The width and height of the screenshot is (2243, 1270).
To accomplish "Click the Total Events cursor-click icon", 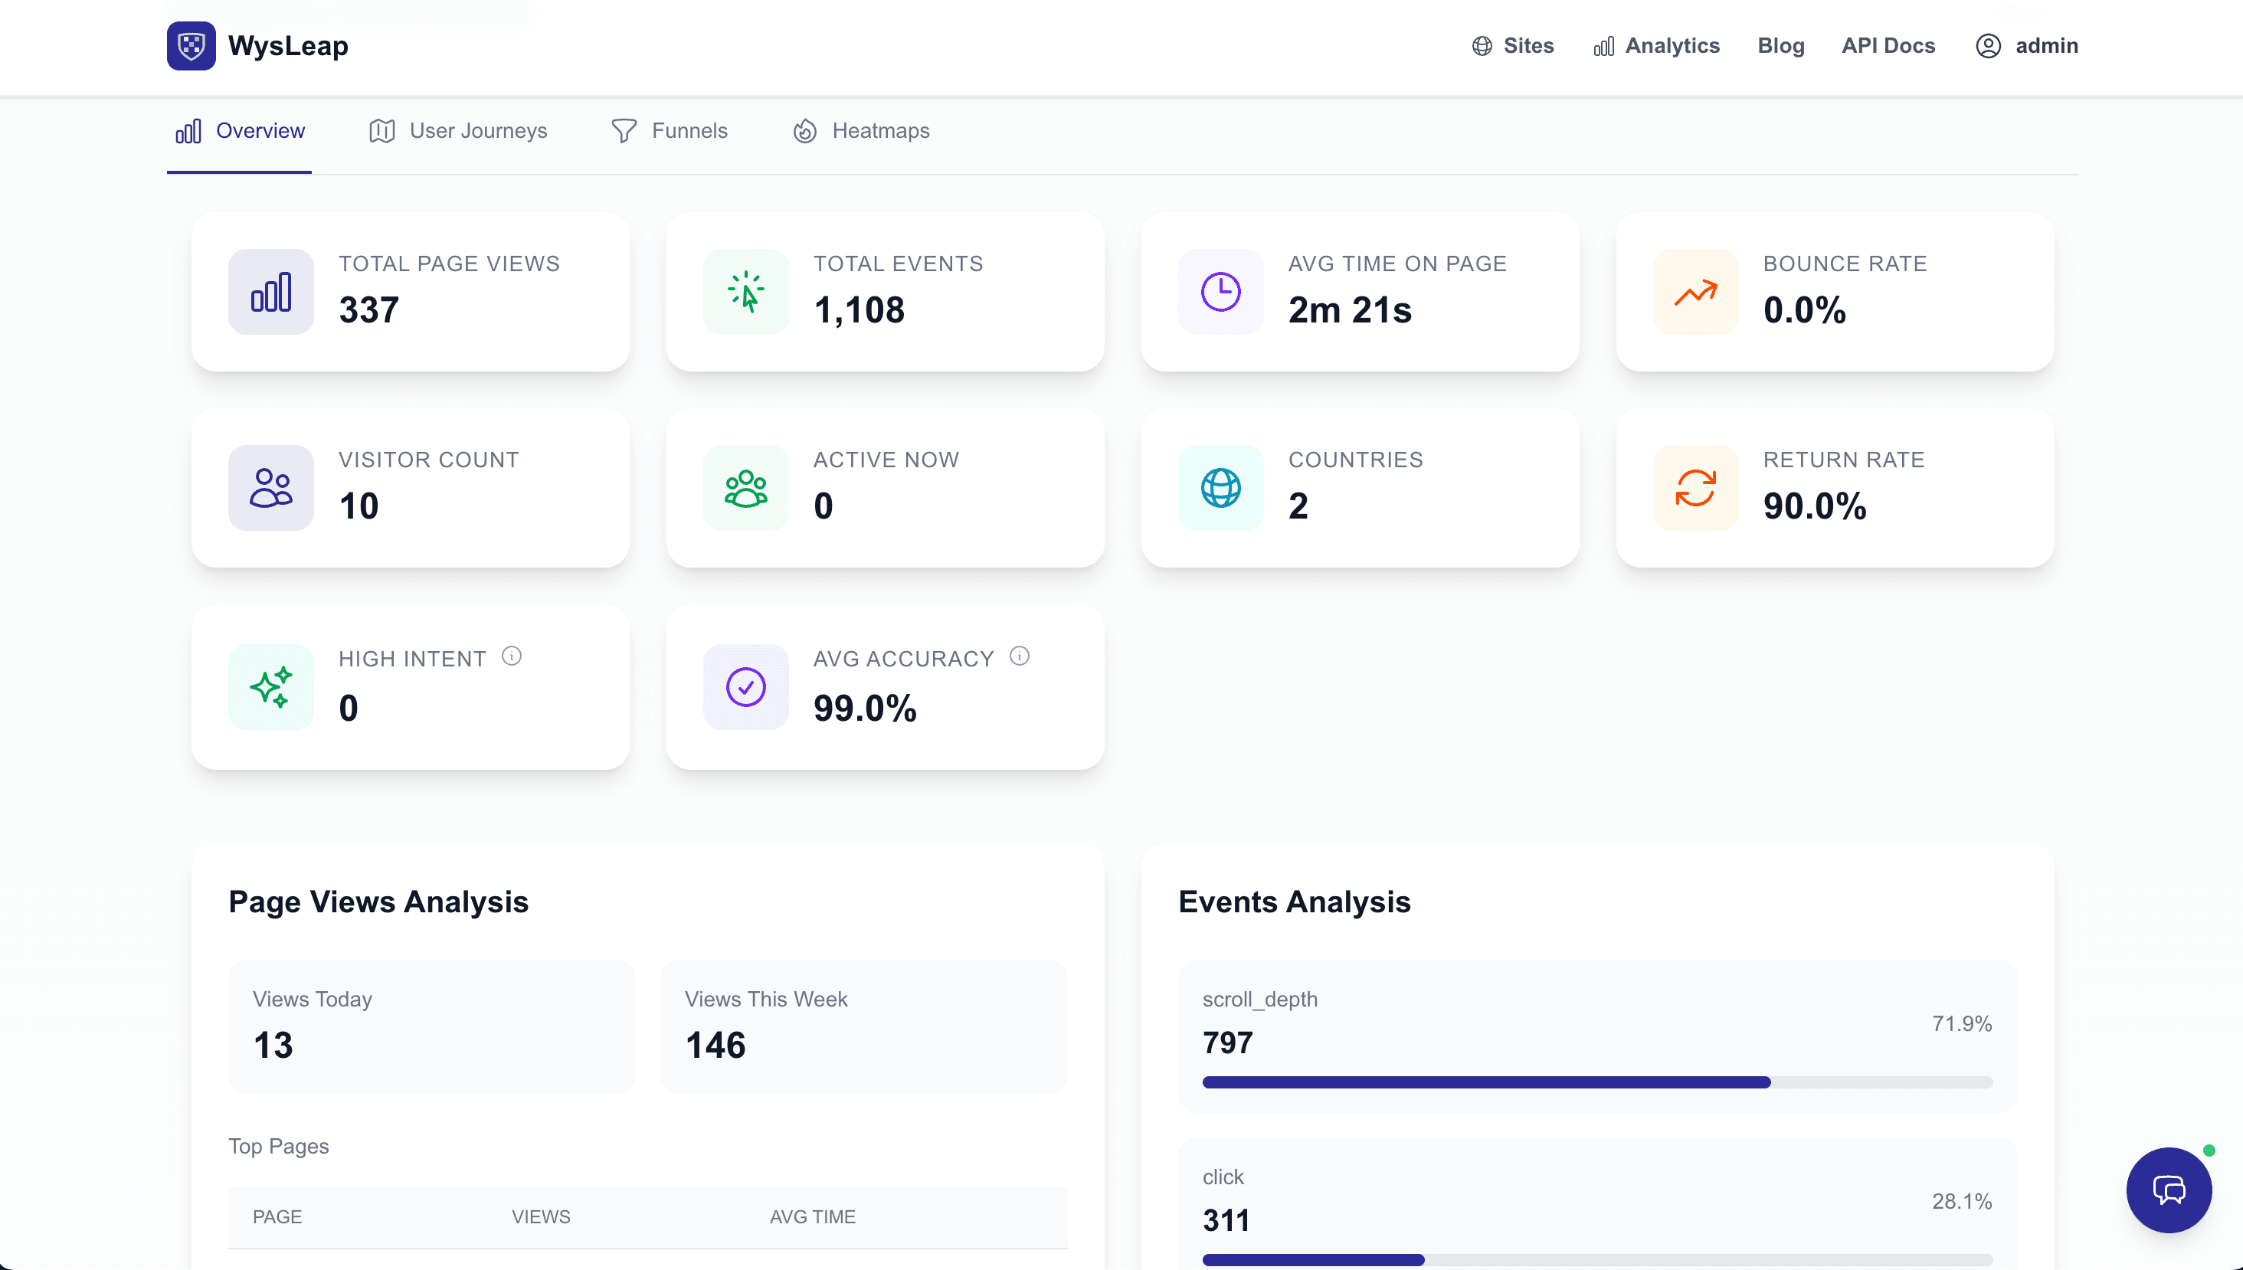I will 745,291.
